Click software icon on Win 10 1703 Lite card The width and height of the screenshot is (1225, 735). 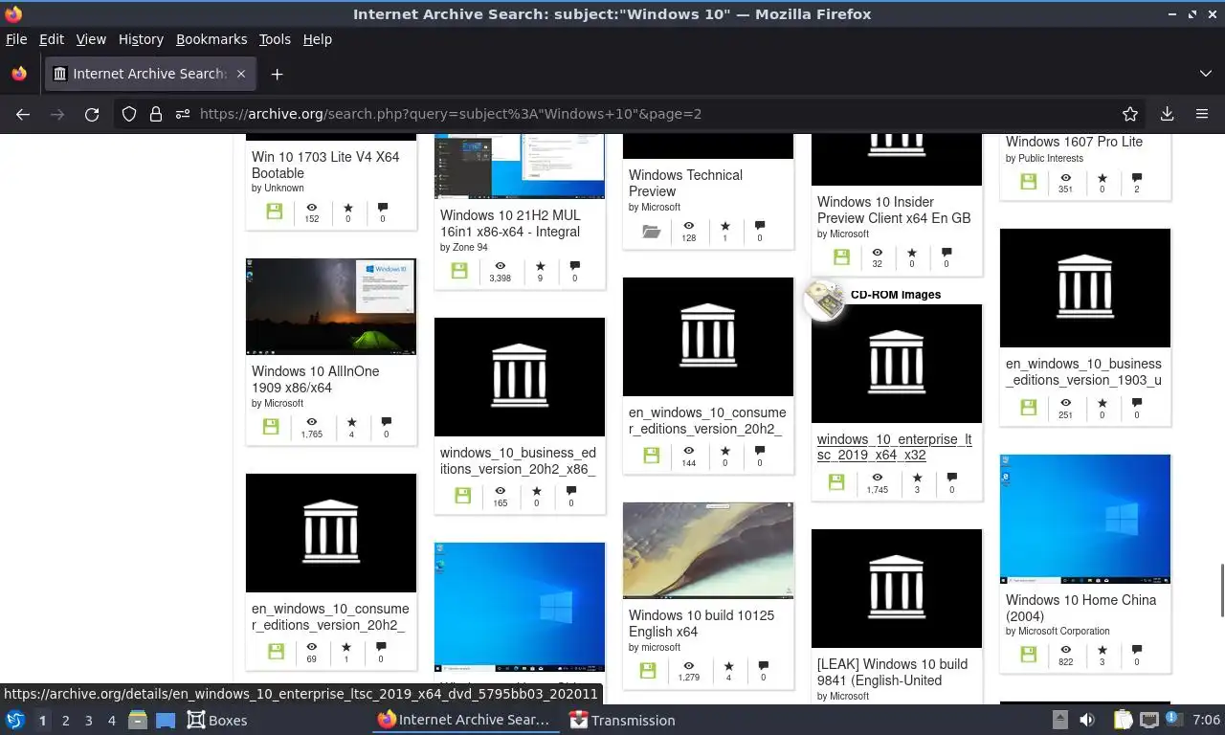(275, 212)
